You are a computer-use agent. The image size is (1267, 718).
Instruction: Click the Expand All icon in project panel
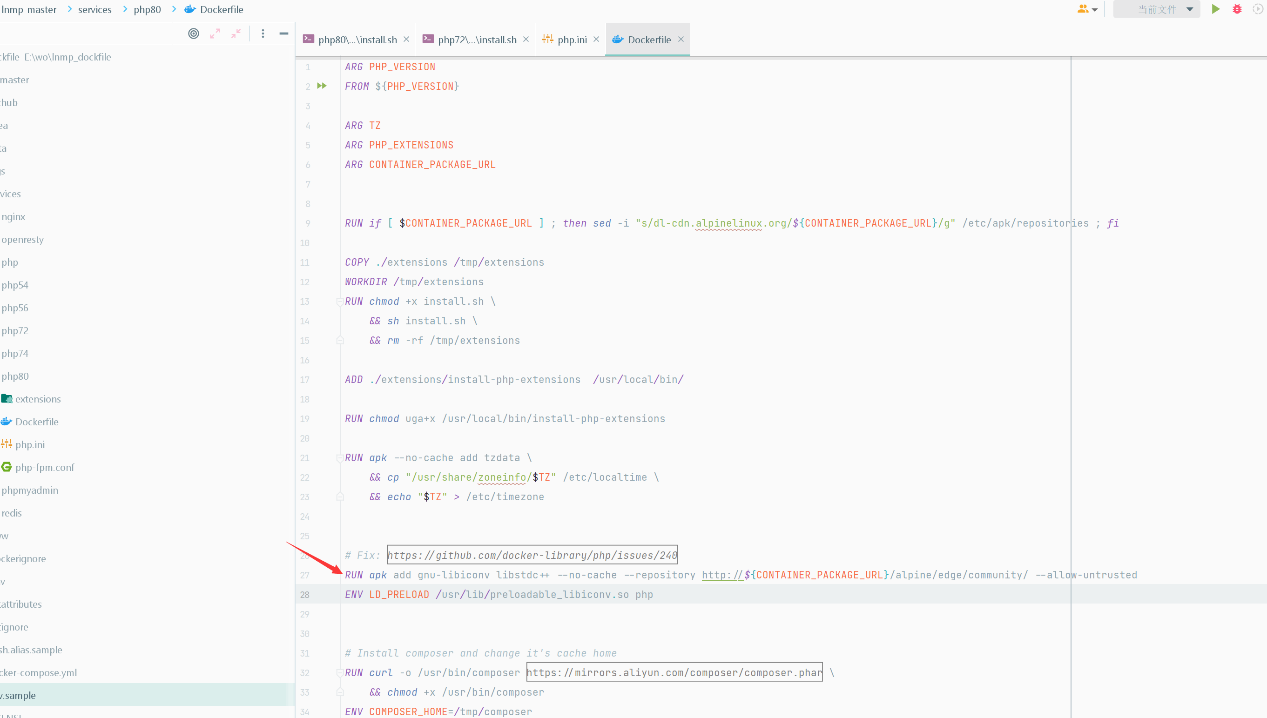pos(215,34)
